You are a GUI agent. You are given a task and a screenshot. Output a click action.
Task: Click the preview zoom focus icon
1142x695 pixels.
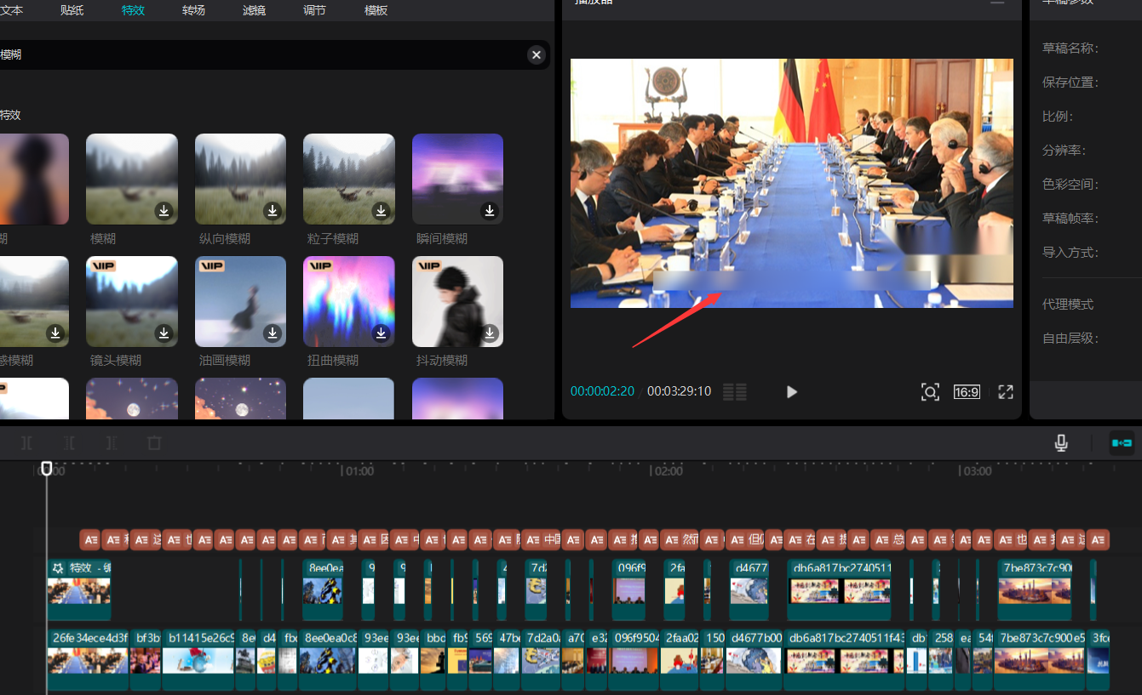pos(930,392)
